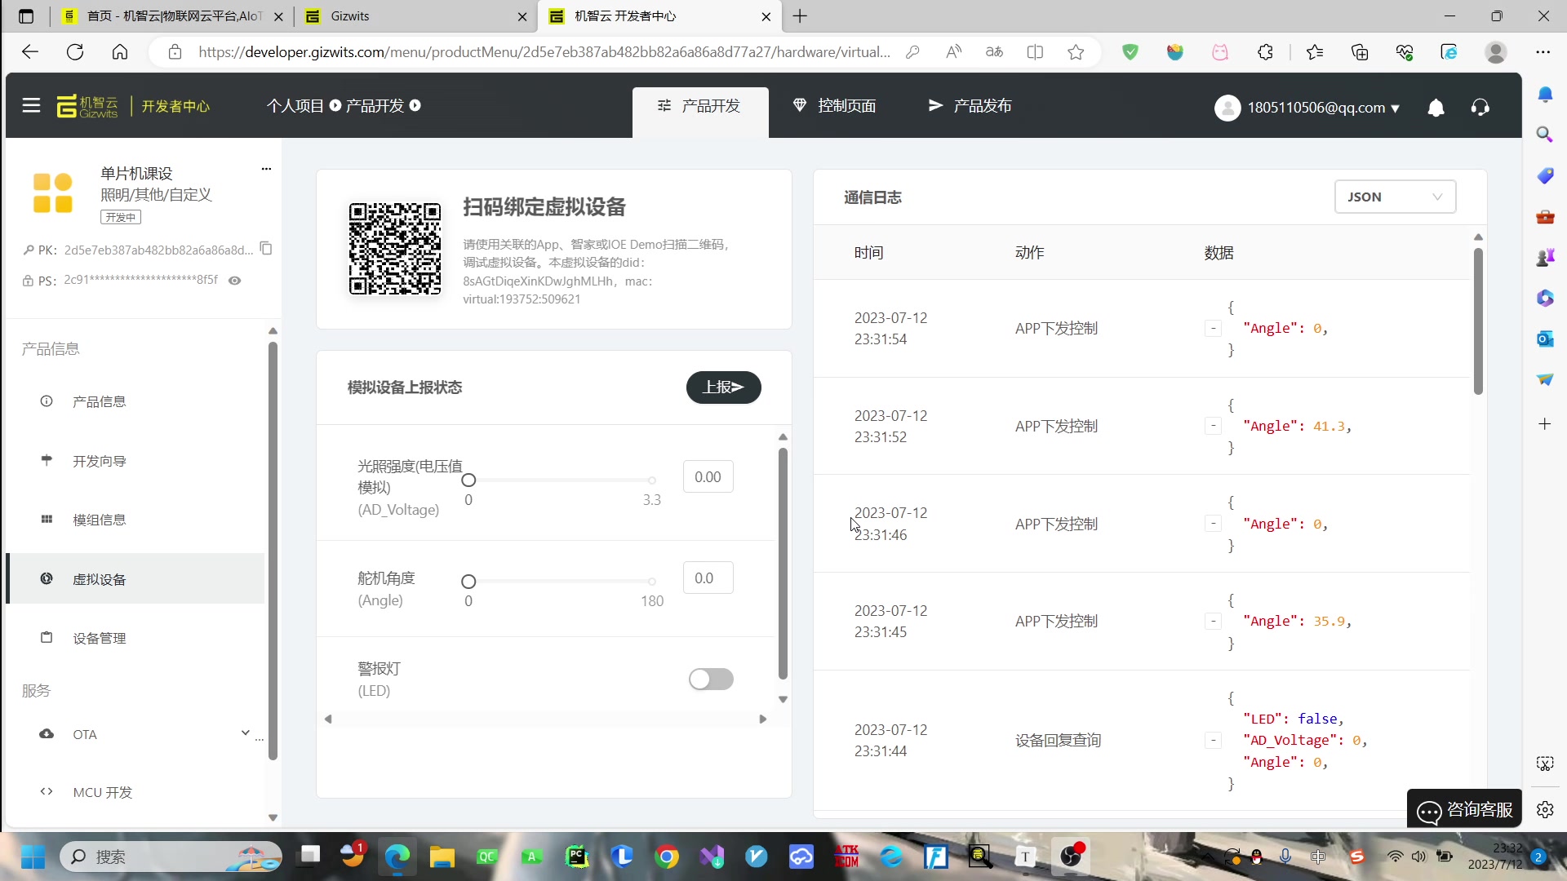Open 设备管理 in the sidebar
This screenshot has height=881, width=1567.
tap(99, 638)
